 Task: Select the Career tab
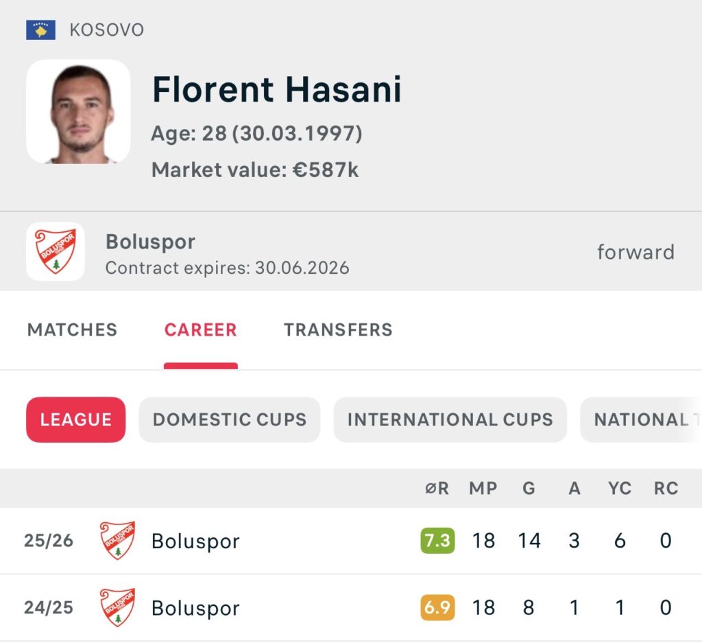(x=200, y=330)
